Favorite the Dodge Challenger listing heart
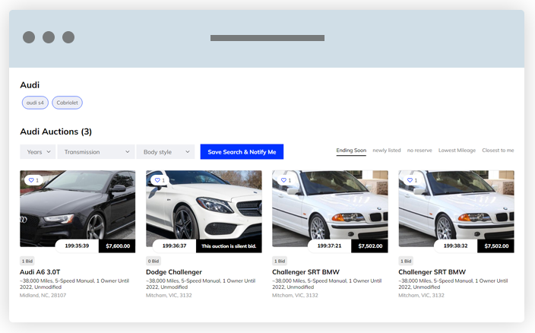 pyautogui.click(x=157, y=180)
